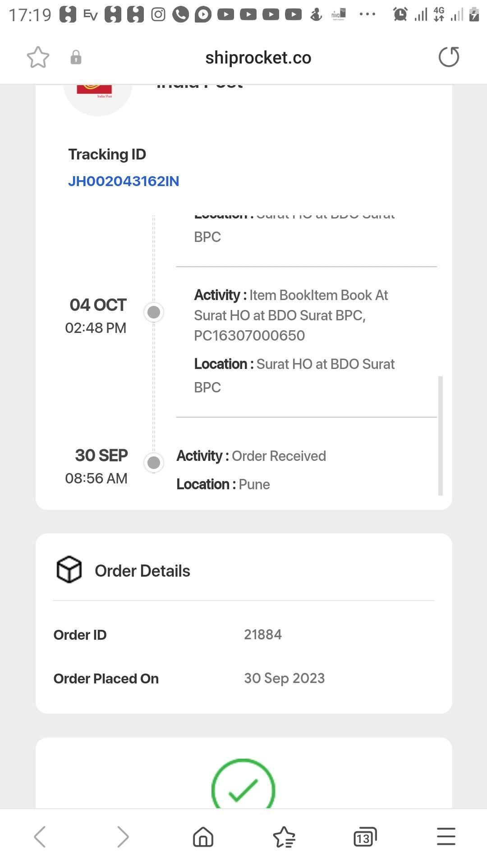Select the 30 SEP timeline marker
Image resolution: width=487 pixels, height=865 pixels.
(154, 462)
